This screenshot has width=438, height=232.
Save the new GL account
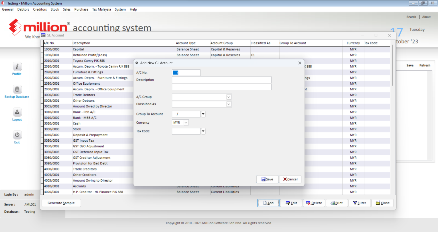pos(267,179)
